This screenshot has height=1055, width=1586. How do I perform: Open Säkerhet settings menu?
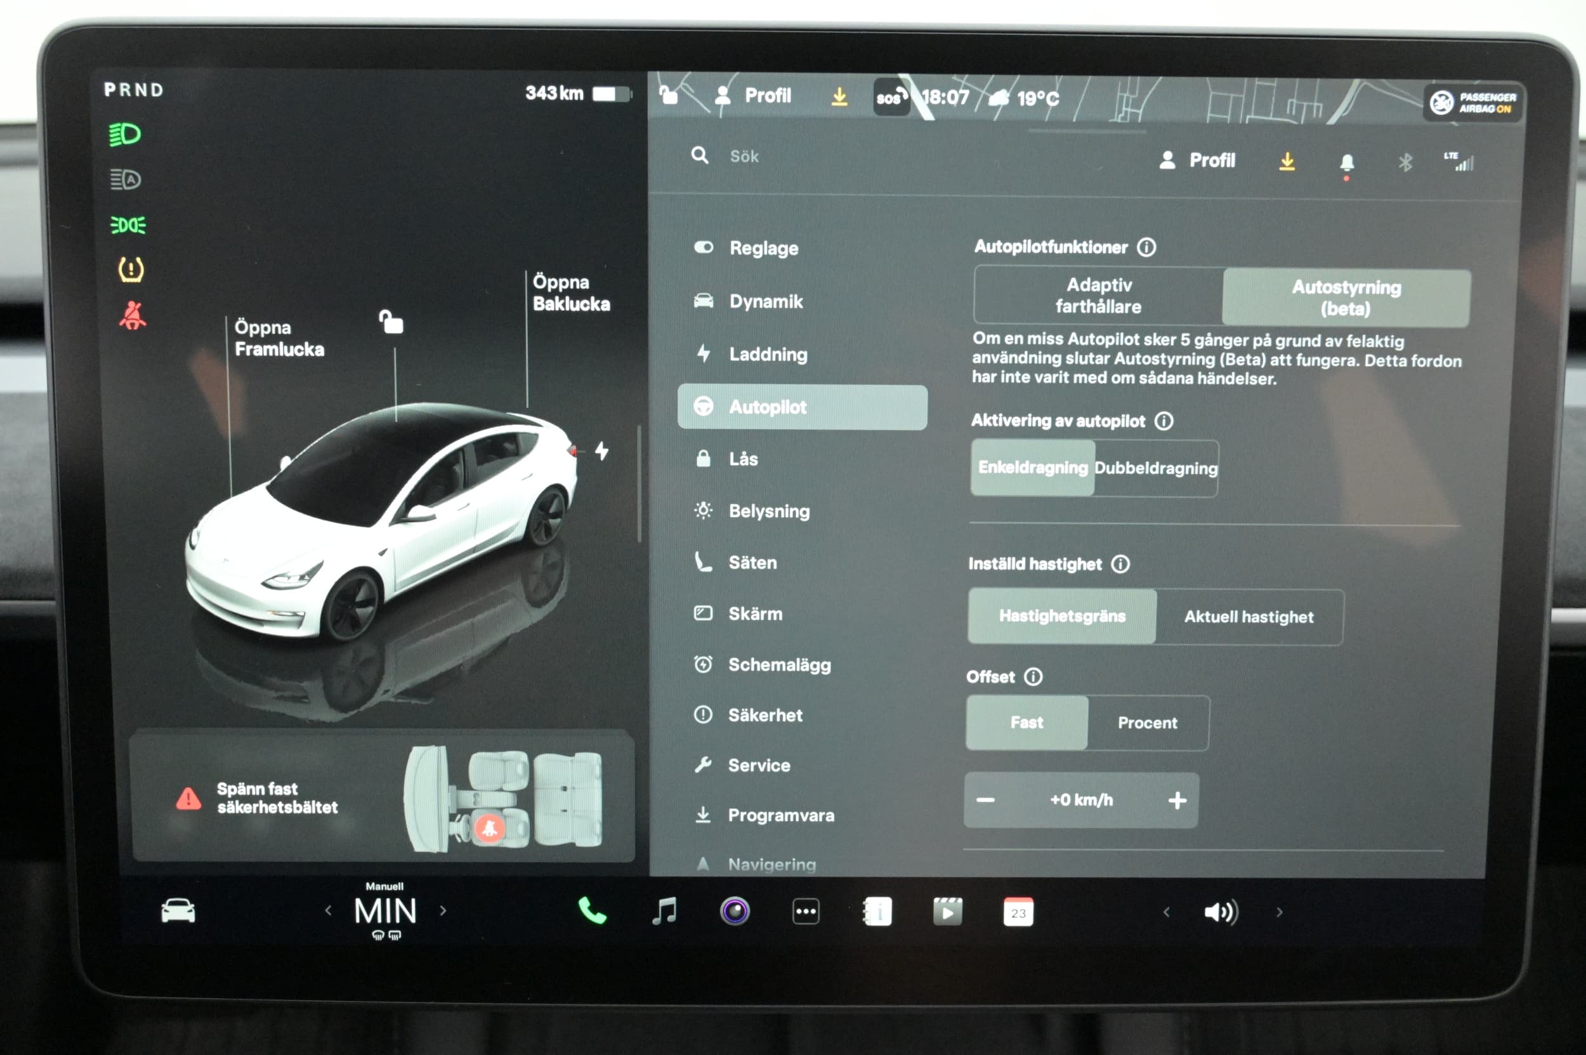pyautogui.click(x=802, y=715)
